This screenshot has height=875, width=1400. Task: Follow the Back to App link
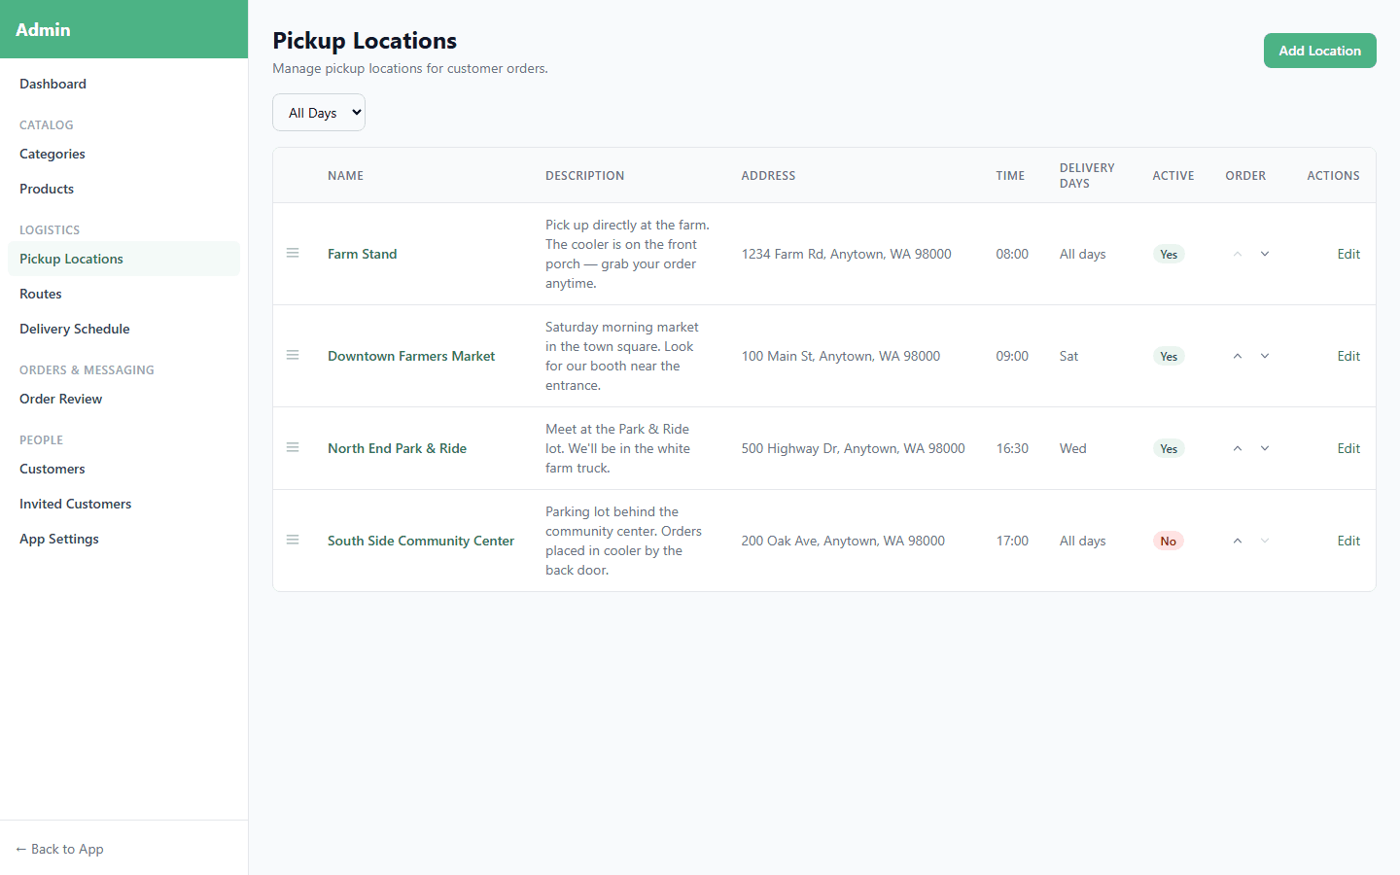(x=58, y=849)
